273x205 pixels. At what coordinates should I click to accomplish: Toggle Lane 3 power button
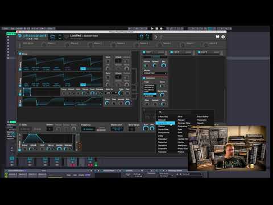[199, 52]
